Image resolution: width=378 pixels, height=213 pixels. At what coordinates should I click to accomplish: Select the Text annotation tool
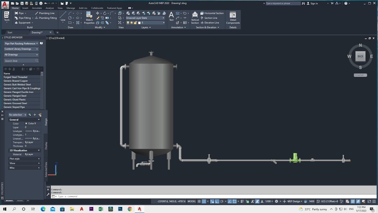pos(171,17)
